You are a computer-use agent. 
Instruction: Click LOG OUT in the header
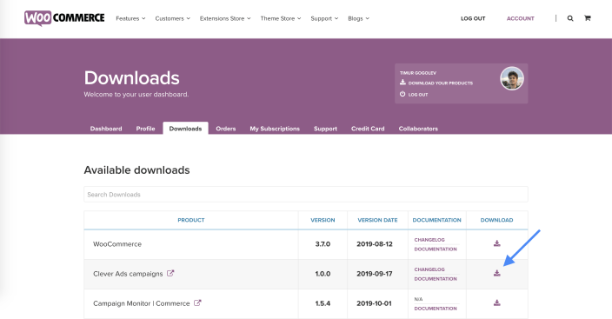click(473, 18)
